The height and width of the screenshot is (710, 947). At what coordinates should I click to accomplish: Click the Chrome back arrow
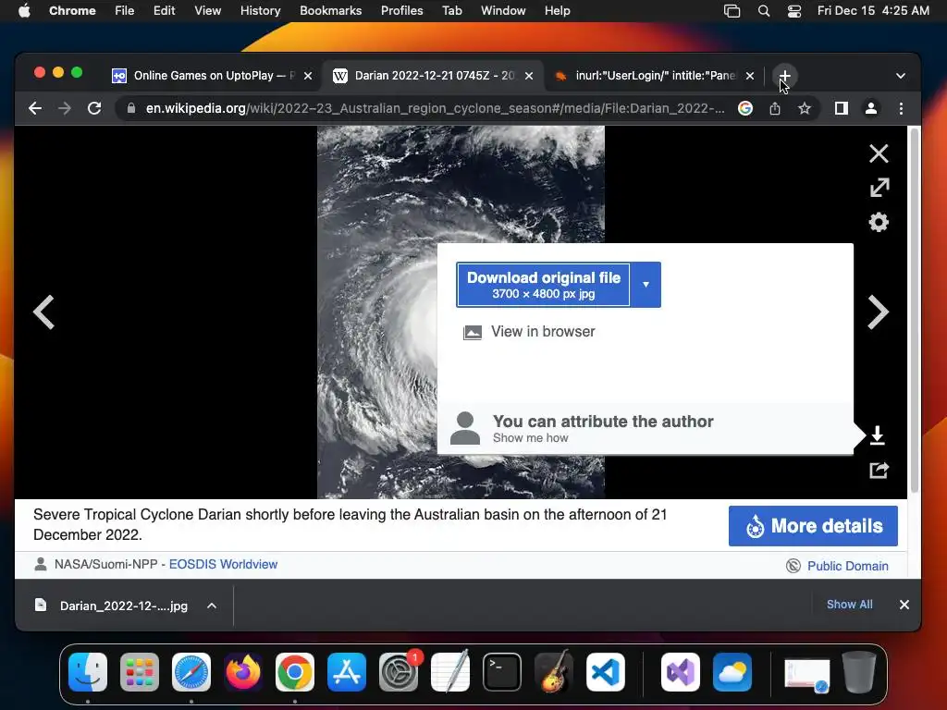35,109
